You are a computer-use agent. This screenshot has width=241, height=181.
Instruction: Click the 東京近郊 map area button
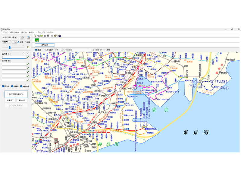(x=45, y=45)
